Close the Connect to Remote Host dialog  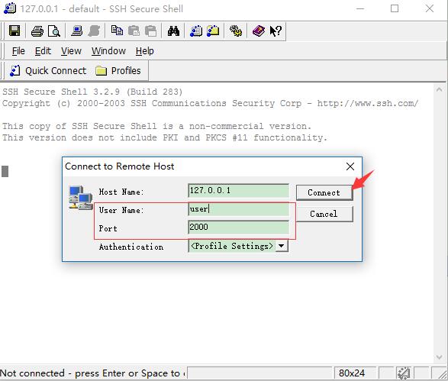350,166
